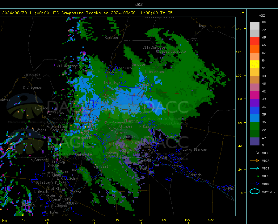Viewport: 278px width, 224px height.
Task: Click the x-axis '-40' km label
Action: 23,220
